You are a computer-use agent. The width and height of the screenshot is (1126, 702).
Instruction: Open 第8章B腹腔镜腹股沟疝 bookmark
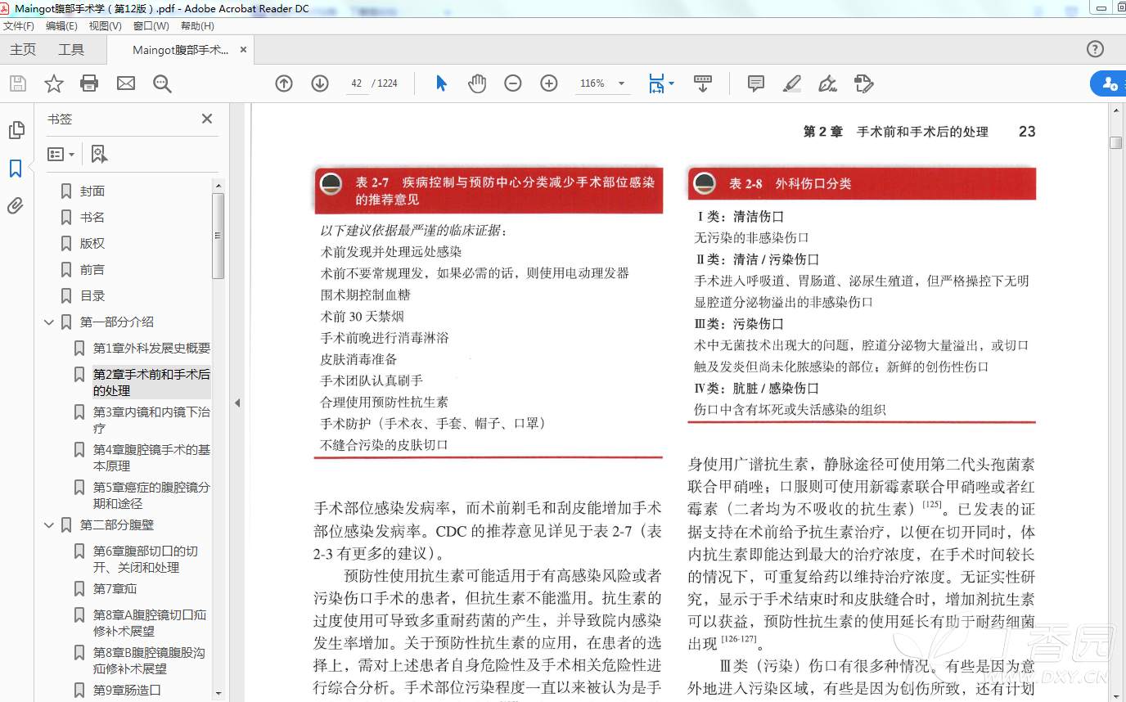point(150,660)
